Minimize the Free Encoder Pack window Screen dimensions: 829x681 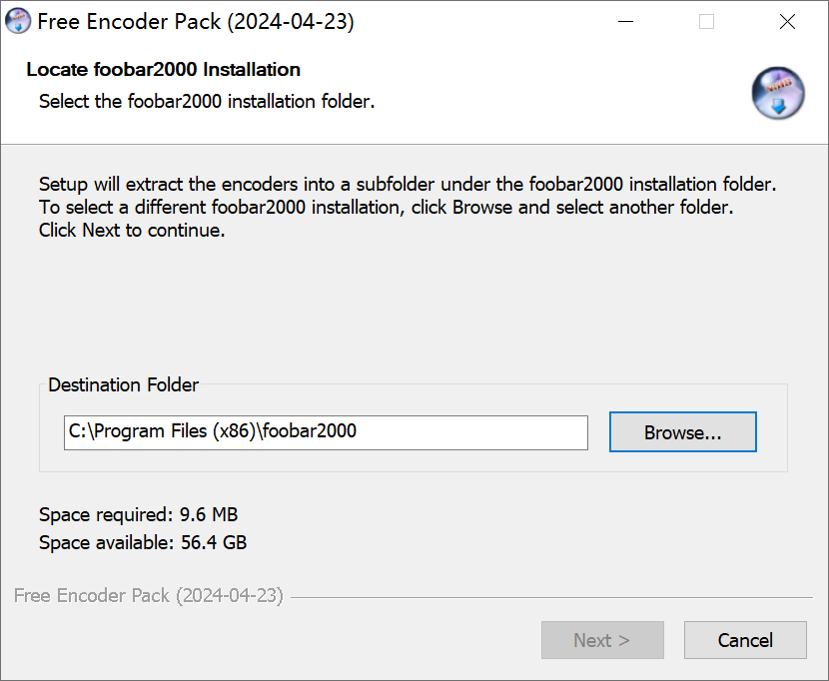point(626,22)
